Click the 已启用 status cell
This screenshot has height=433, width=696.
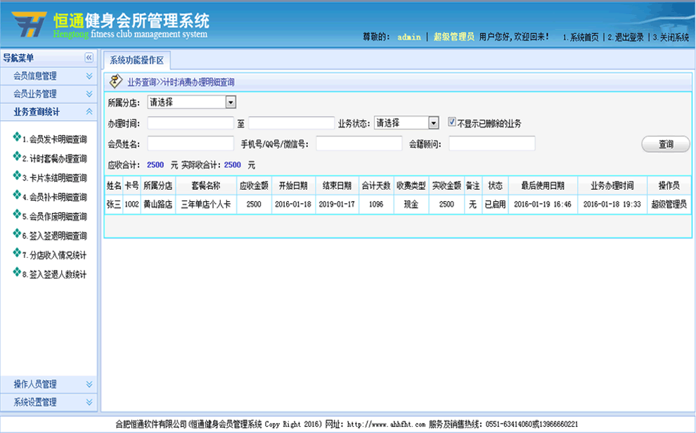(x=495, y=205)
